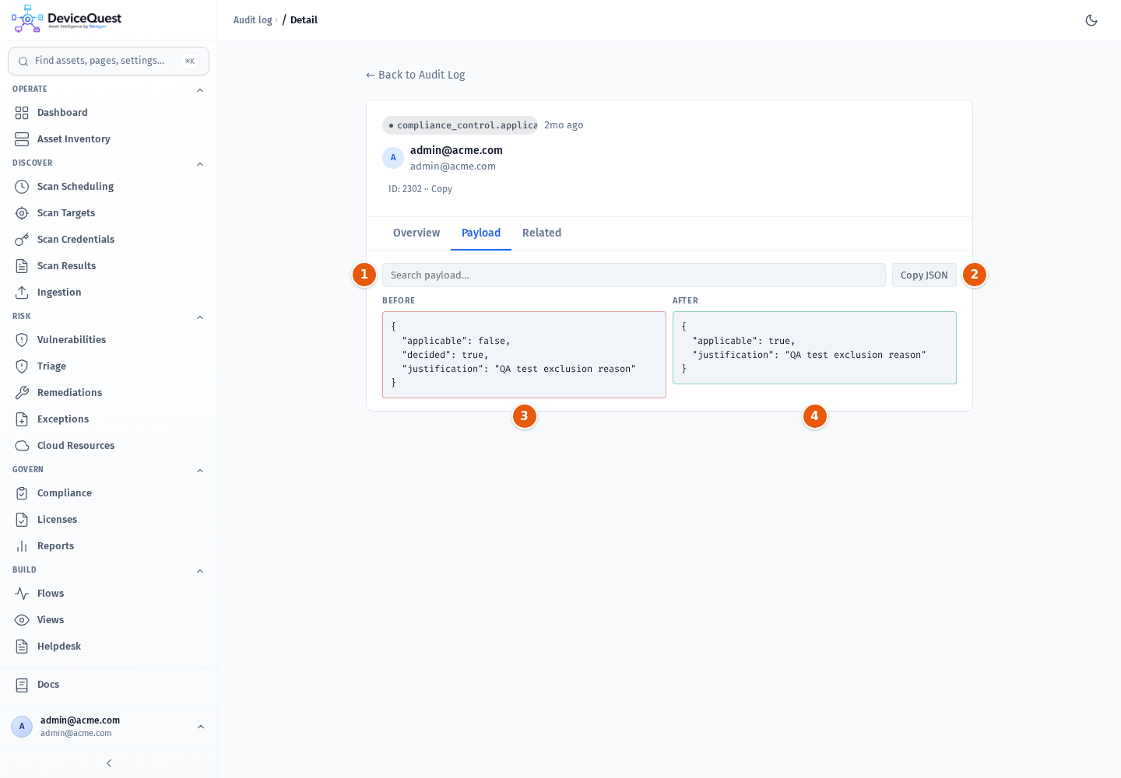Open Dashboard grid icon

[22, 113]
